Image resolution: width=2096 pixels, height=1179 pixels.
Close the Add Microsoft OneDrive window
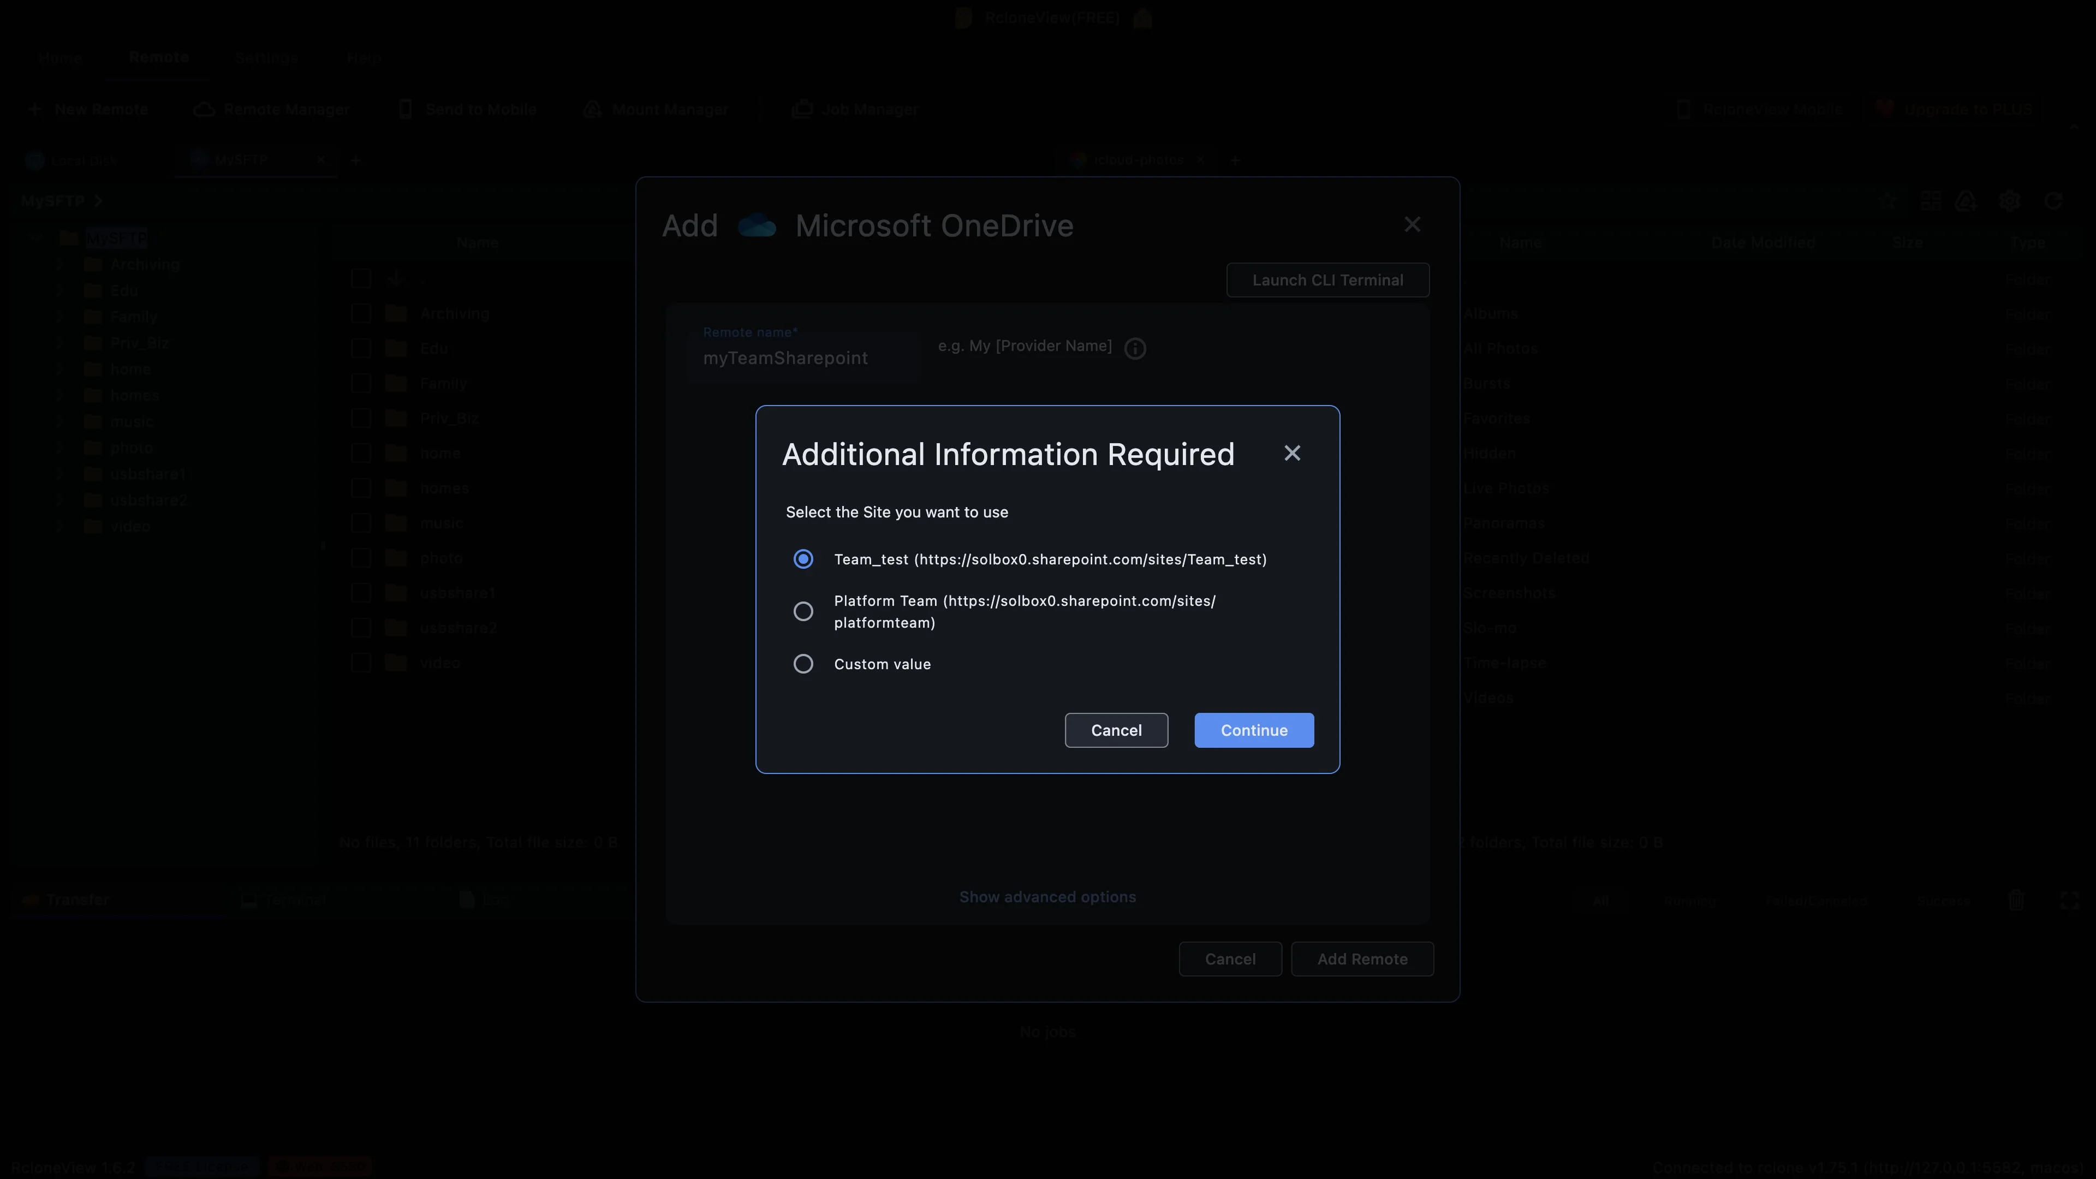[1413, 224]
